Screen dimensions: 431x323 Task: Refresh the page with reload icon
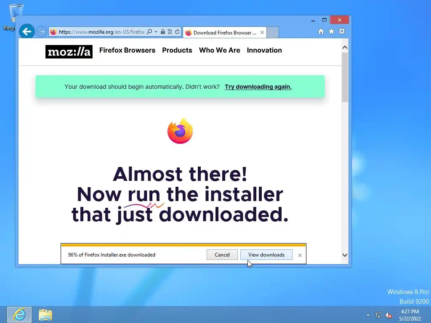pyautogui.click(x=177, y=32)
